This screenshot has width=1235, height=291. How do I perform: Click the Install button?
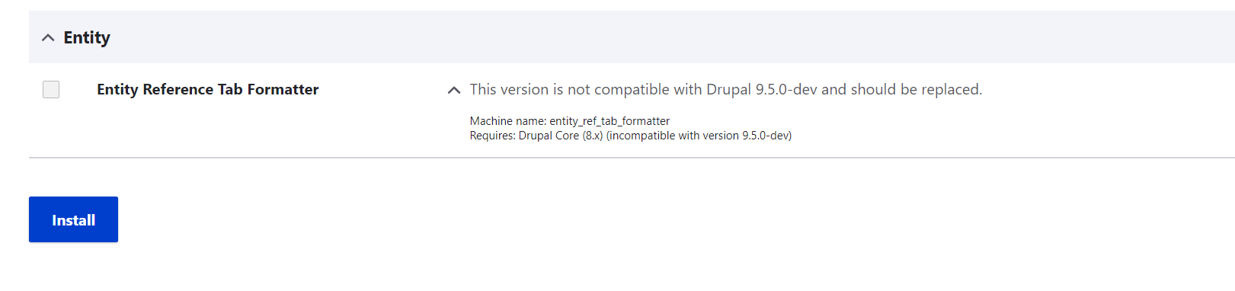pos(73,219)
